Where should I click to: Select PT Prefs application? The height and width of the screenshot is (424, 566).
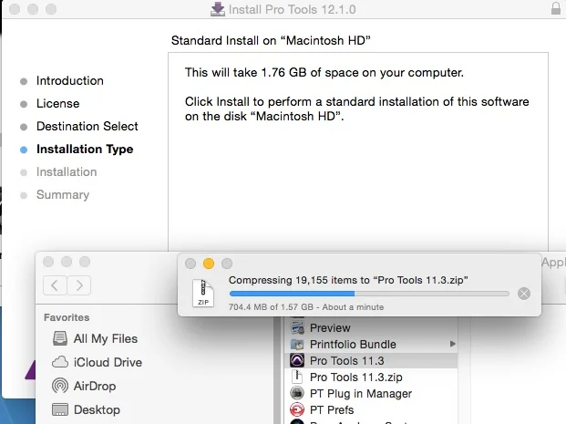(371, 410)
